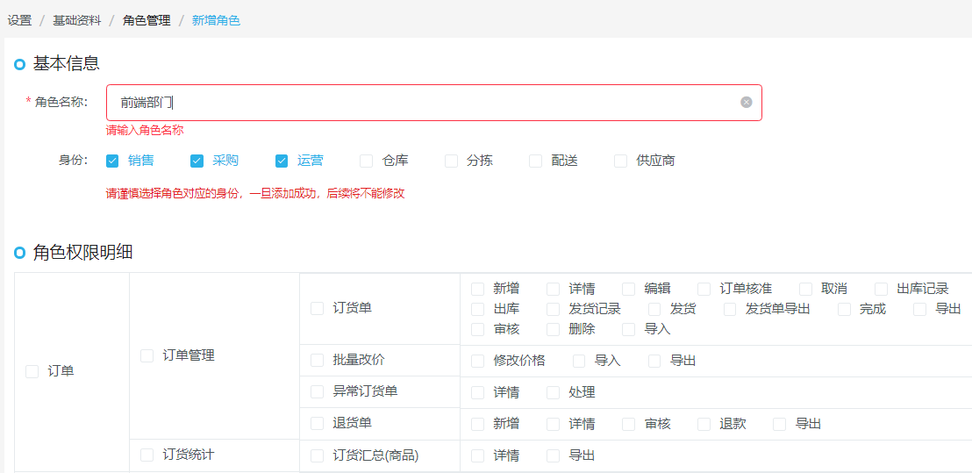Screen dimensions: 972x473
Task: Check 新增 in the 退货单 row
Action: [x=478, y=424]
